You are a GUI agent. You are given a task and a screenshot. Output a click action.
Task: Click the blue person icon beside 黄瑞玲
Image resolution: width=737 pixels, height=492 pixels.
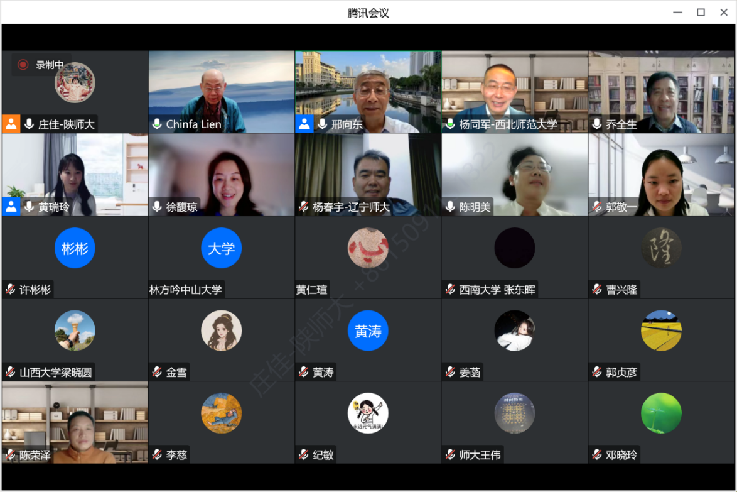tap(11, 207)
